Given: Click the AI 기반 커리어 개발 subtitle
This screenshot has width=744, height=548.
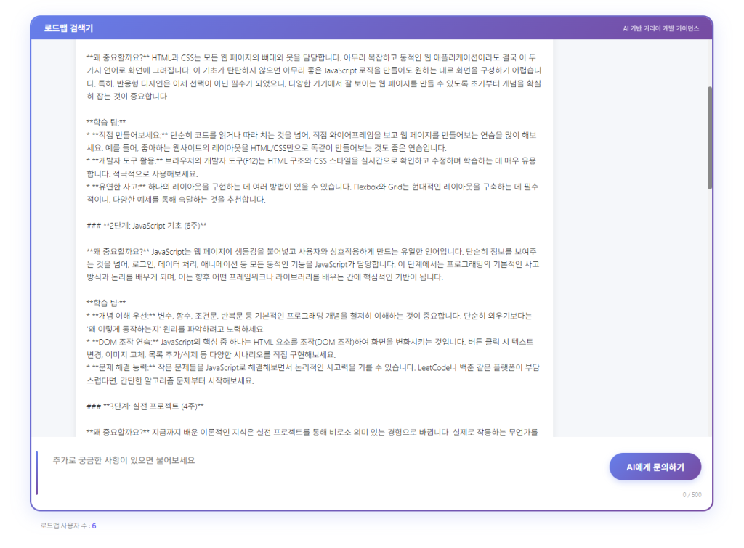Looking at the screenshot, I should coord(660,29).
